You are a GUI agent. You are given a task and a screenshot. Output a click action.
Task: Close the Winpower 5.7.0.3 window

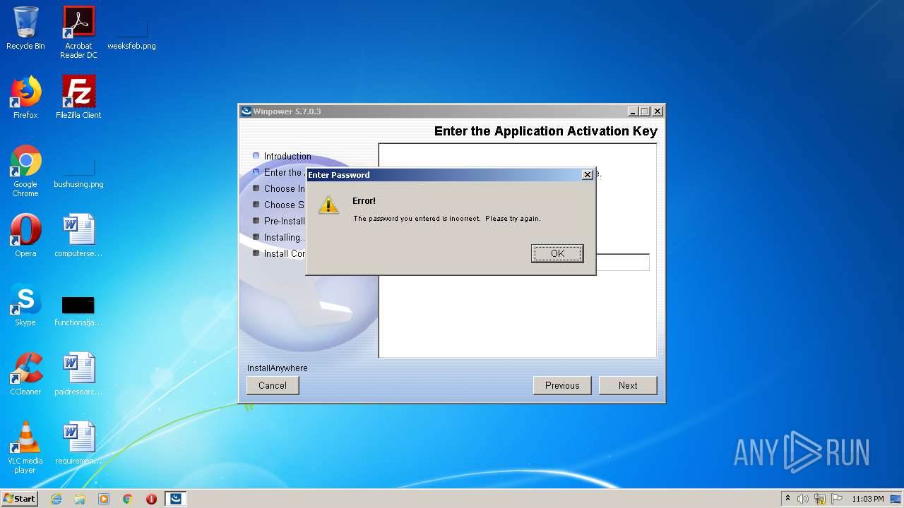tap(657, 111)
